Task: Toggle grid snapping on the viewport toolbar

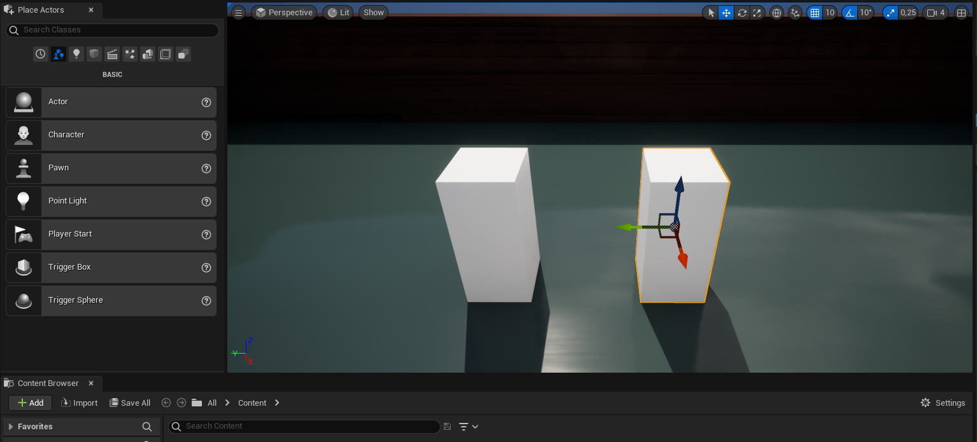Action: point(815,13)
